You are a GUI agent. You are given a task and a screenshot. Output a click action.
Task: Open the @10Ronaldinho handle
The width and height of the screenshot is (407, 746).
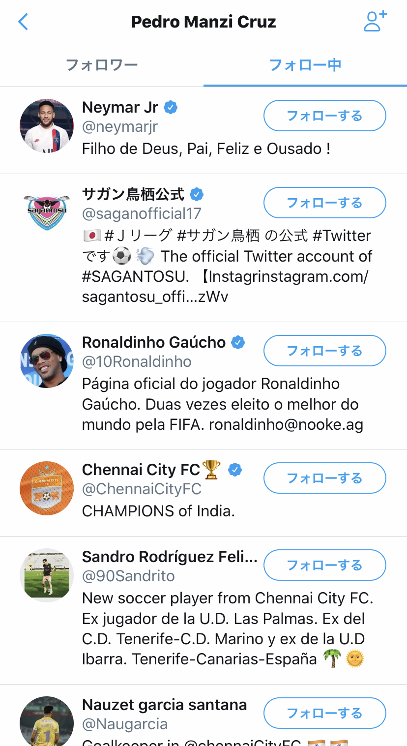tap(137, 362)
